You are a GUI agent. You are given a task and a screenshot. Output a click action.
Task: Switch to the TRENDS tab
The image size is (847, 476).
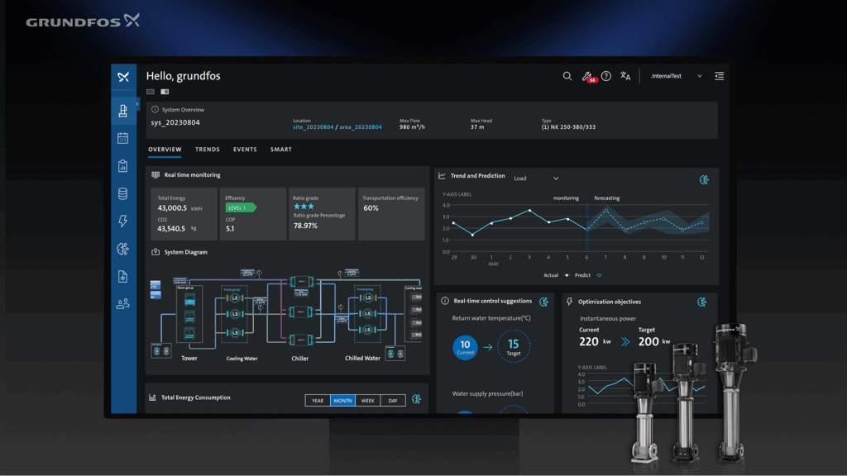pos(208,150)
